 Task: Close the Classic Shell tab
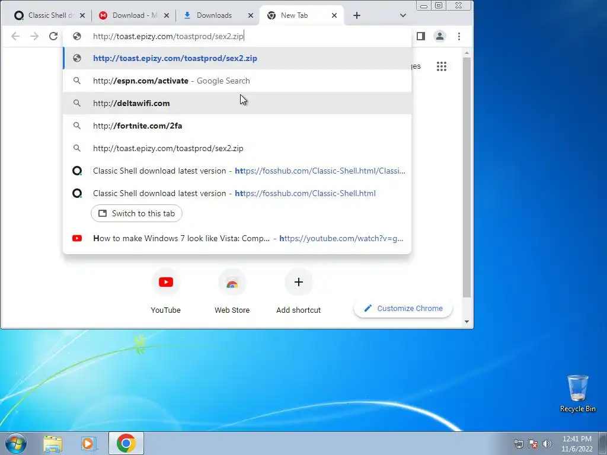(82, 15)
